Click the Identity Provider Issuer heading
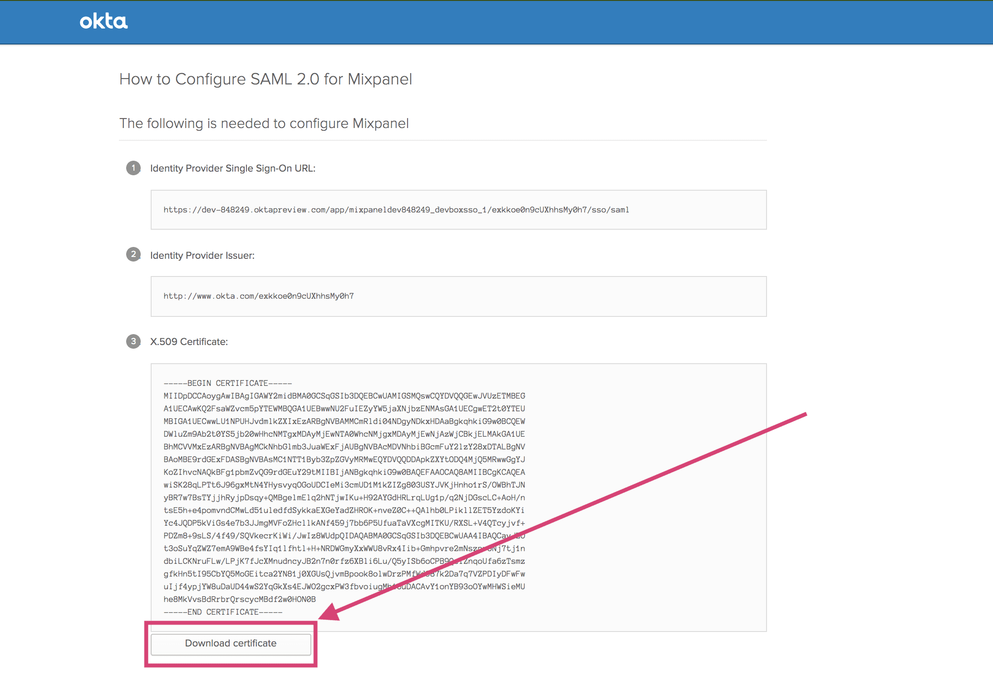This screenshot has width=993, height=681. pyautogui.click(x=203, y=255)
